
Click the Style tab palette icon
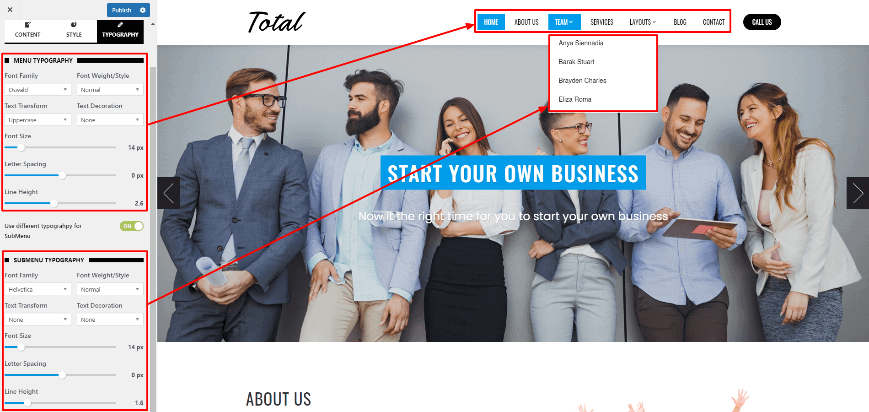pos(74,25)
